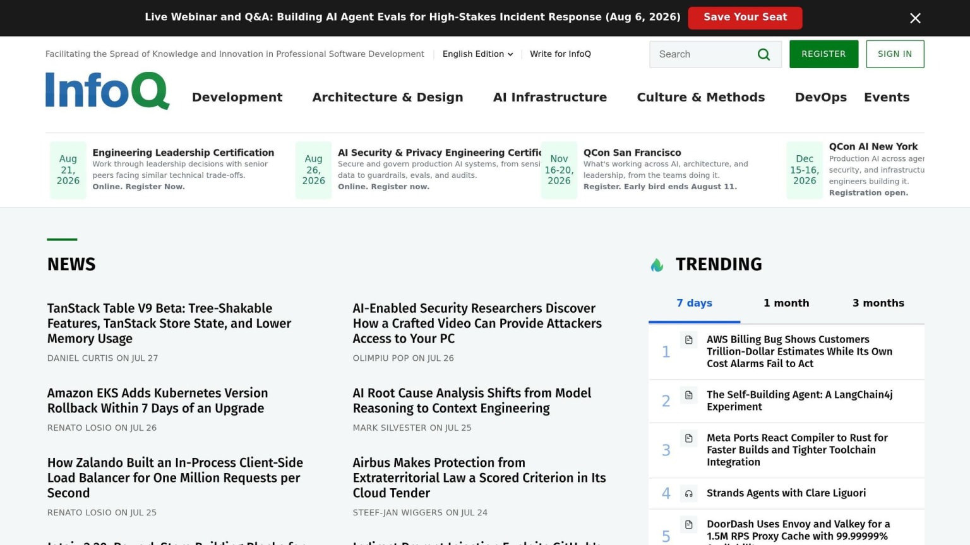Switch Trending to the 1 month tab

786,303
